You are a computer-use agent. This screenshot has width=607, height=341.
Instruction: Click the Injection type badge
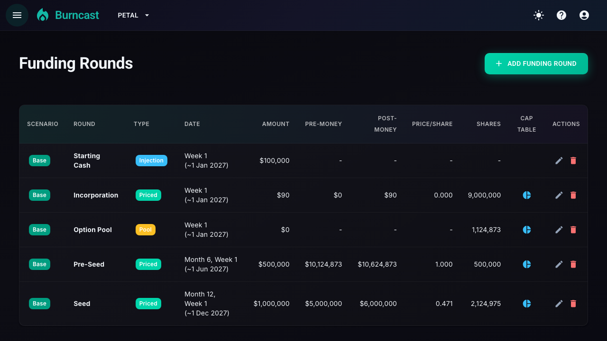pos(151,161)
